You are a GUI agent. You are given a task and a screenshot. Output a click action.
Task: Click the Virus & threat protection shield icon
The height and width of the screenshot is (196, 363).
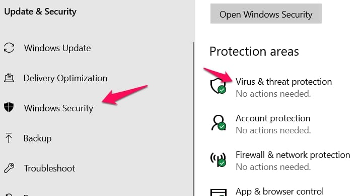218,86
